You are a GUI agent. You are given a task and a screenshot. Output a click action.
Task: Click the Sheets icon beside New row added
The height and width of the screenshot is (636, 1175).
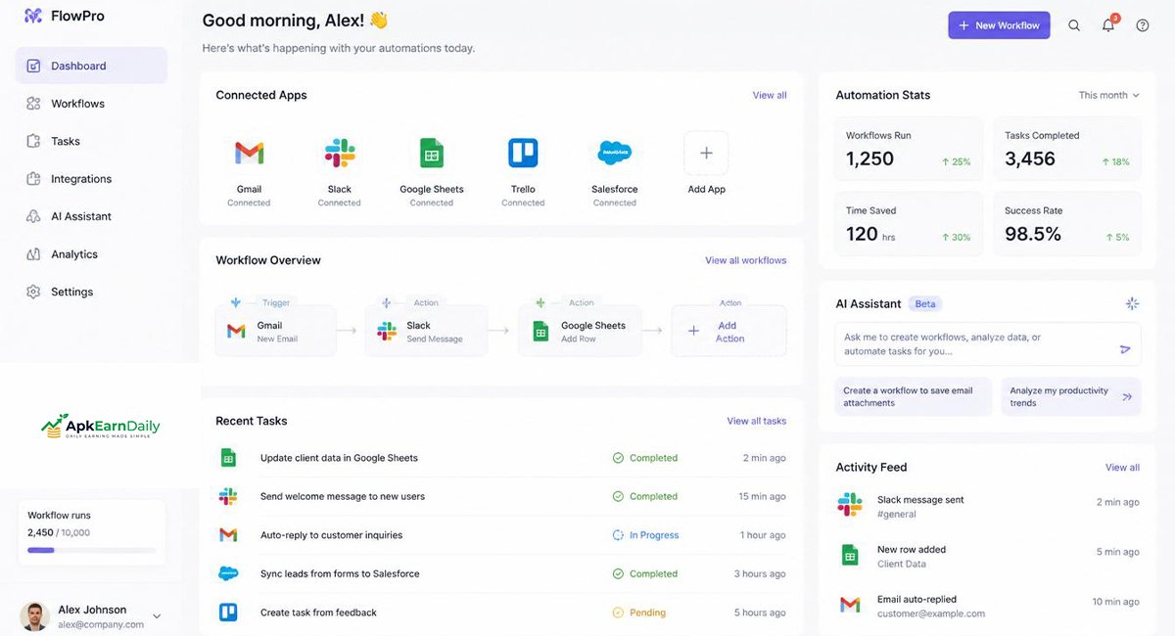(x=850, y=555)
